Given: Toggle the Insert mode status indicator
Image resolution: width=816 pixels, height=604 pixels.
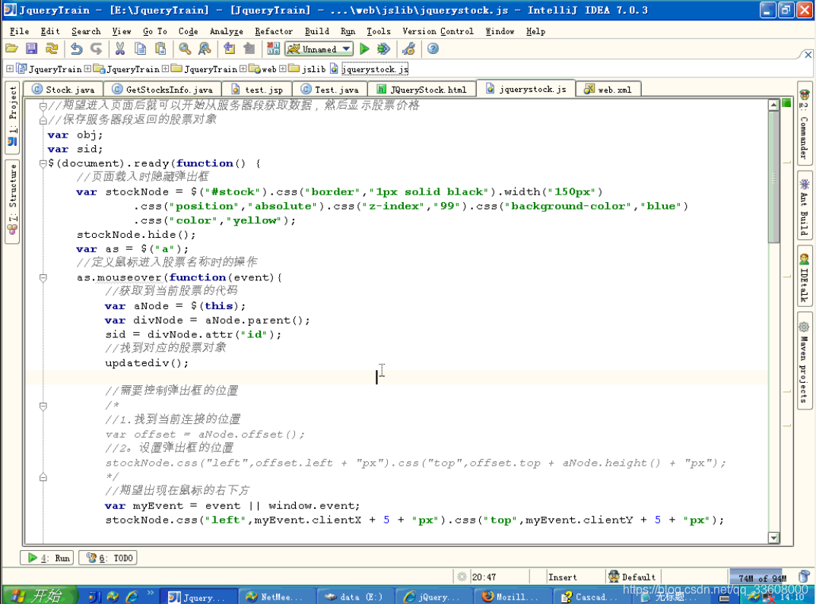Looking at the screenshot, I should pyautogui.click(x=562, y=577).
